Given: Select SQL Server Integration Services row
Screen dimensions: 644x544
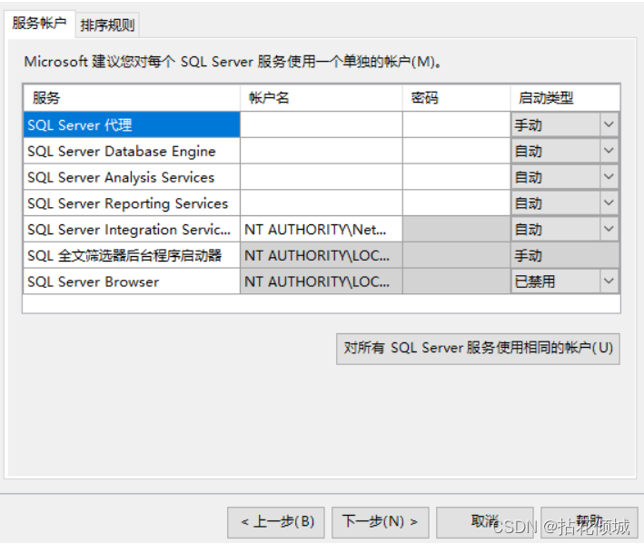Looking at the screenshot, I should [132, 229].
